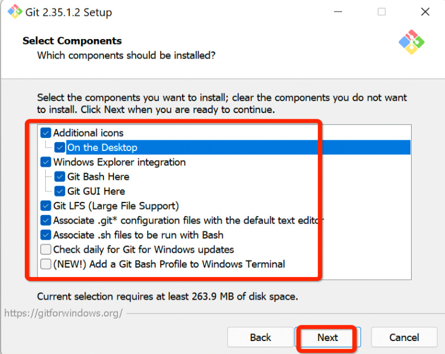The image size is (445, 354).
Task: Go Back to previous setup page
Action: coord(260,337)
